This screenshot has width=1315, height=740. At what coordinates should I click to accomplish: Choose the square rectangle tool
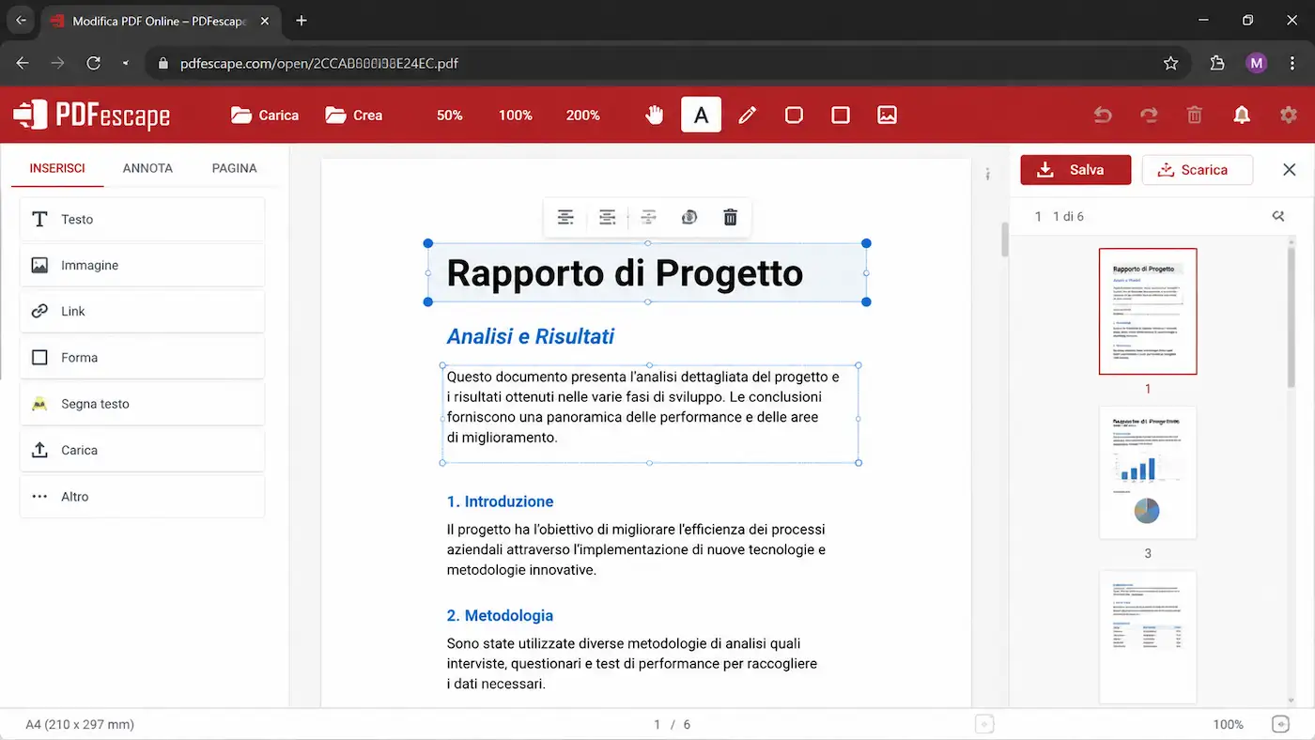pos(841,115)
